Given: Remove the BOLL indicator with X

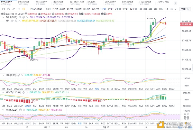Looking at the screenshot, I should [x=27, y=17].
